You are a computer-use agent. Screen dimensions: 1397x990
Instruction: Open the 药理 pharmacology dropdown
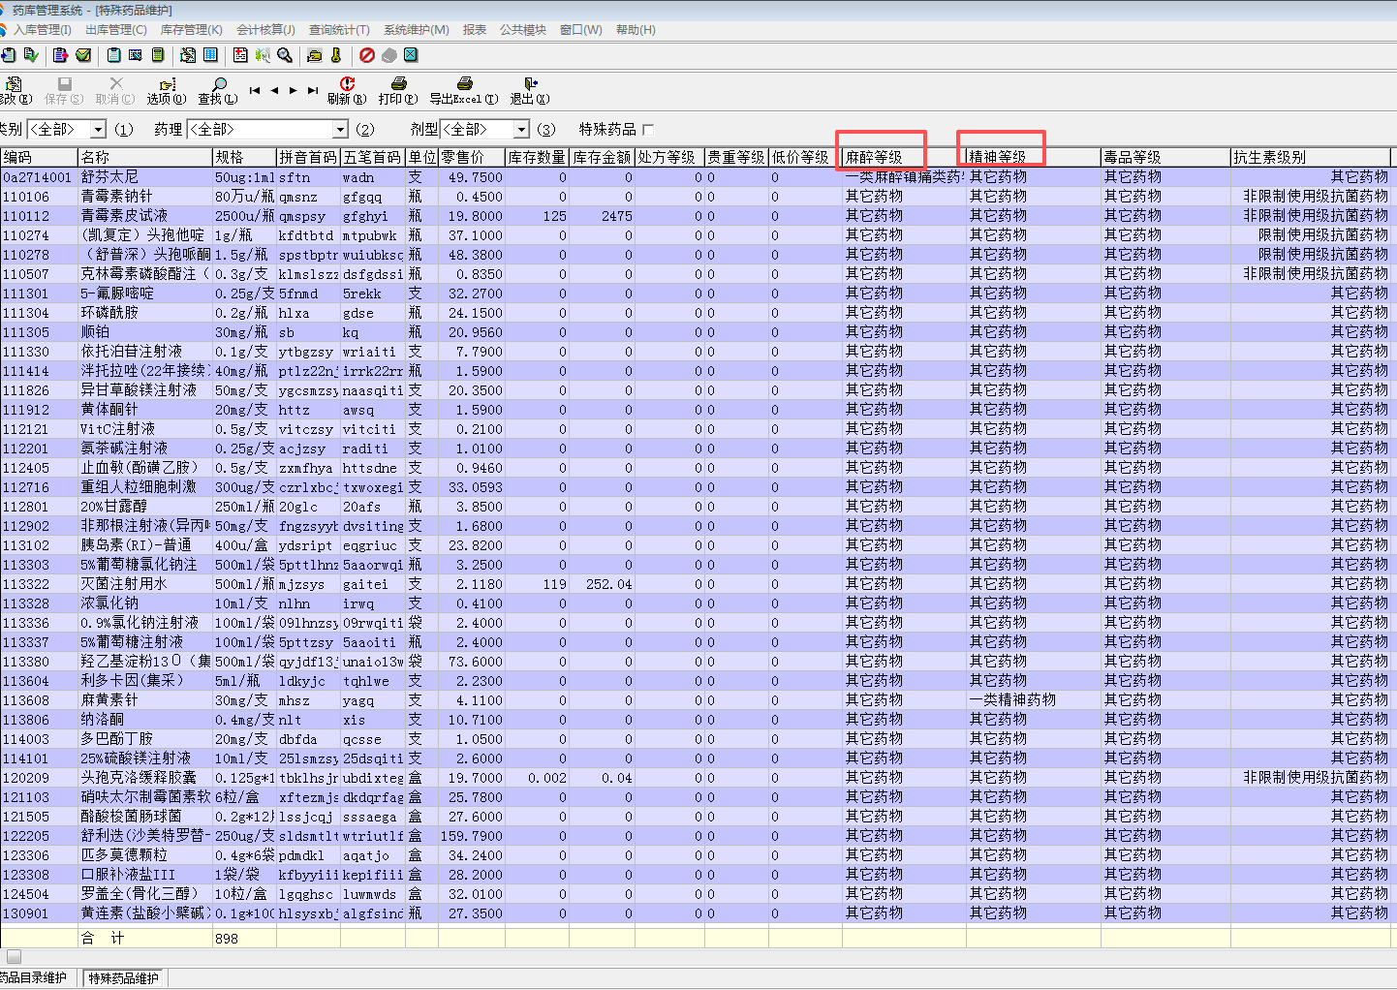(x=340, y=130)
